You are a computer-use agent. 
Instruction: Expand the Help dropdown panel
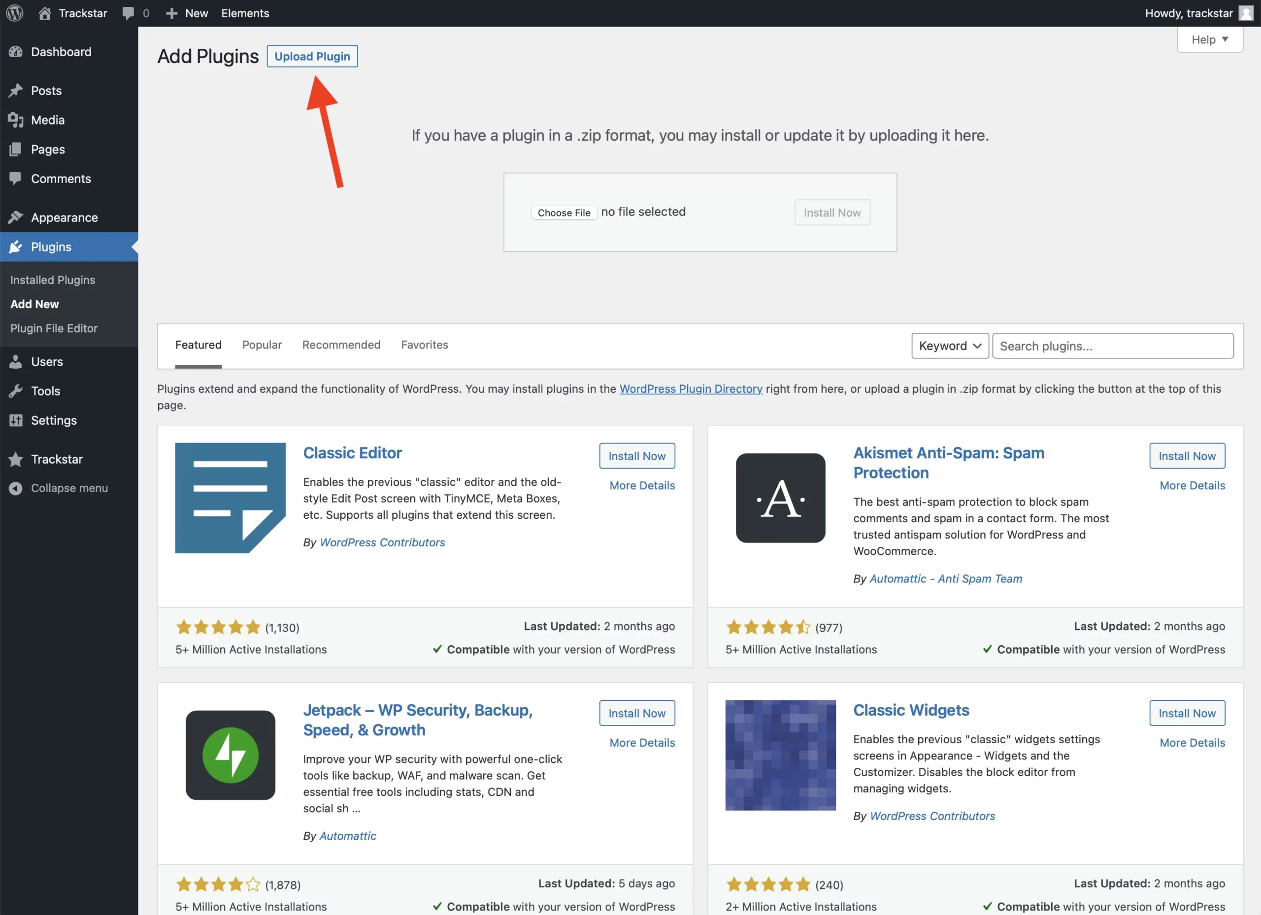click(1210, 39)
